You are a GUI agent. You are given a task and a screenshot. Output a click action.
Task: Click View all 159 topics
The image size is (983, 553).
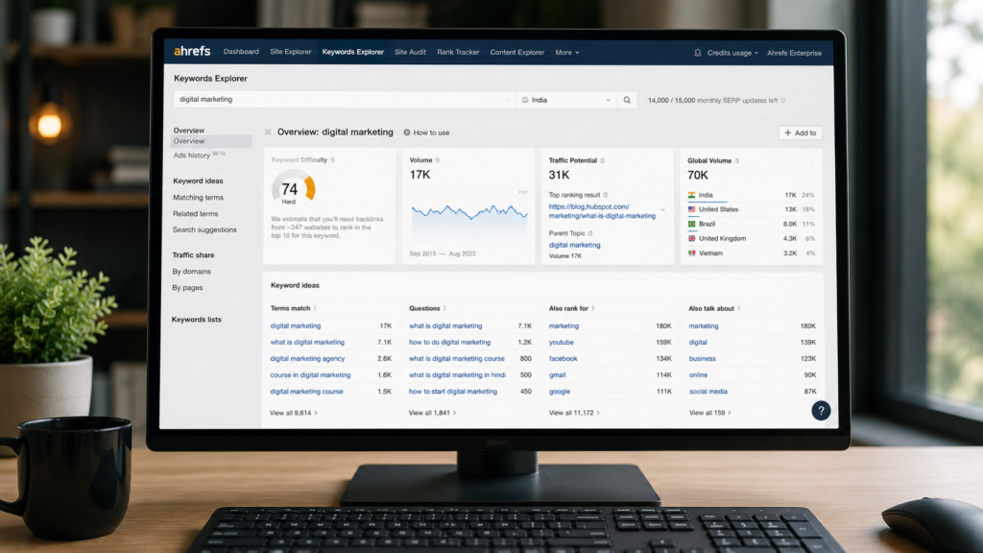click(709, 413)
